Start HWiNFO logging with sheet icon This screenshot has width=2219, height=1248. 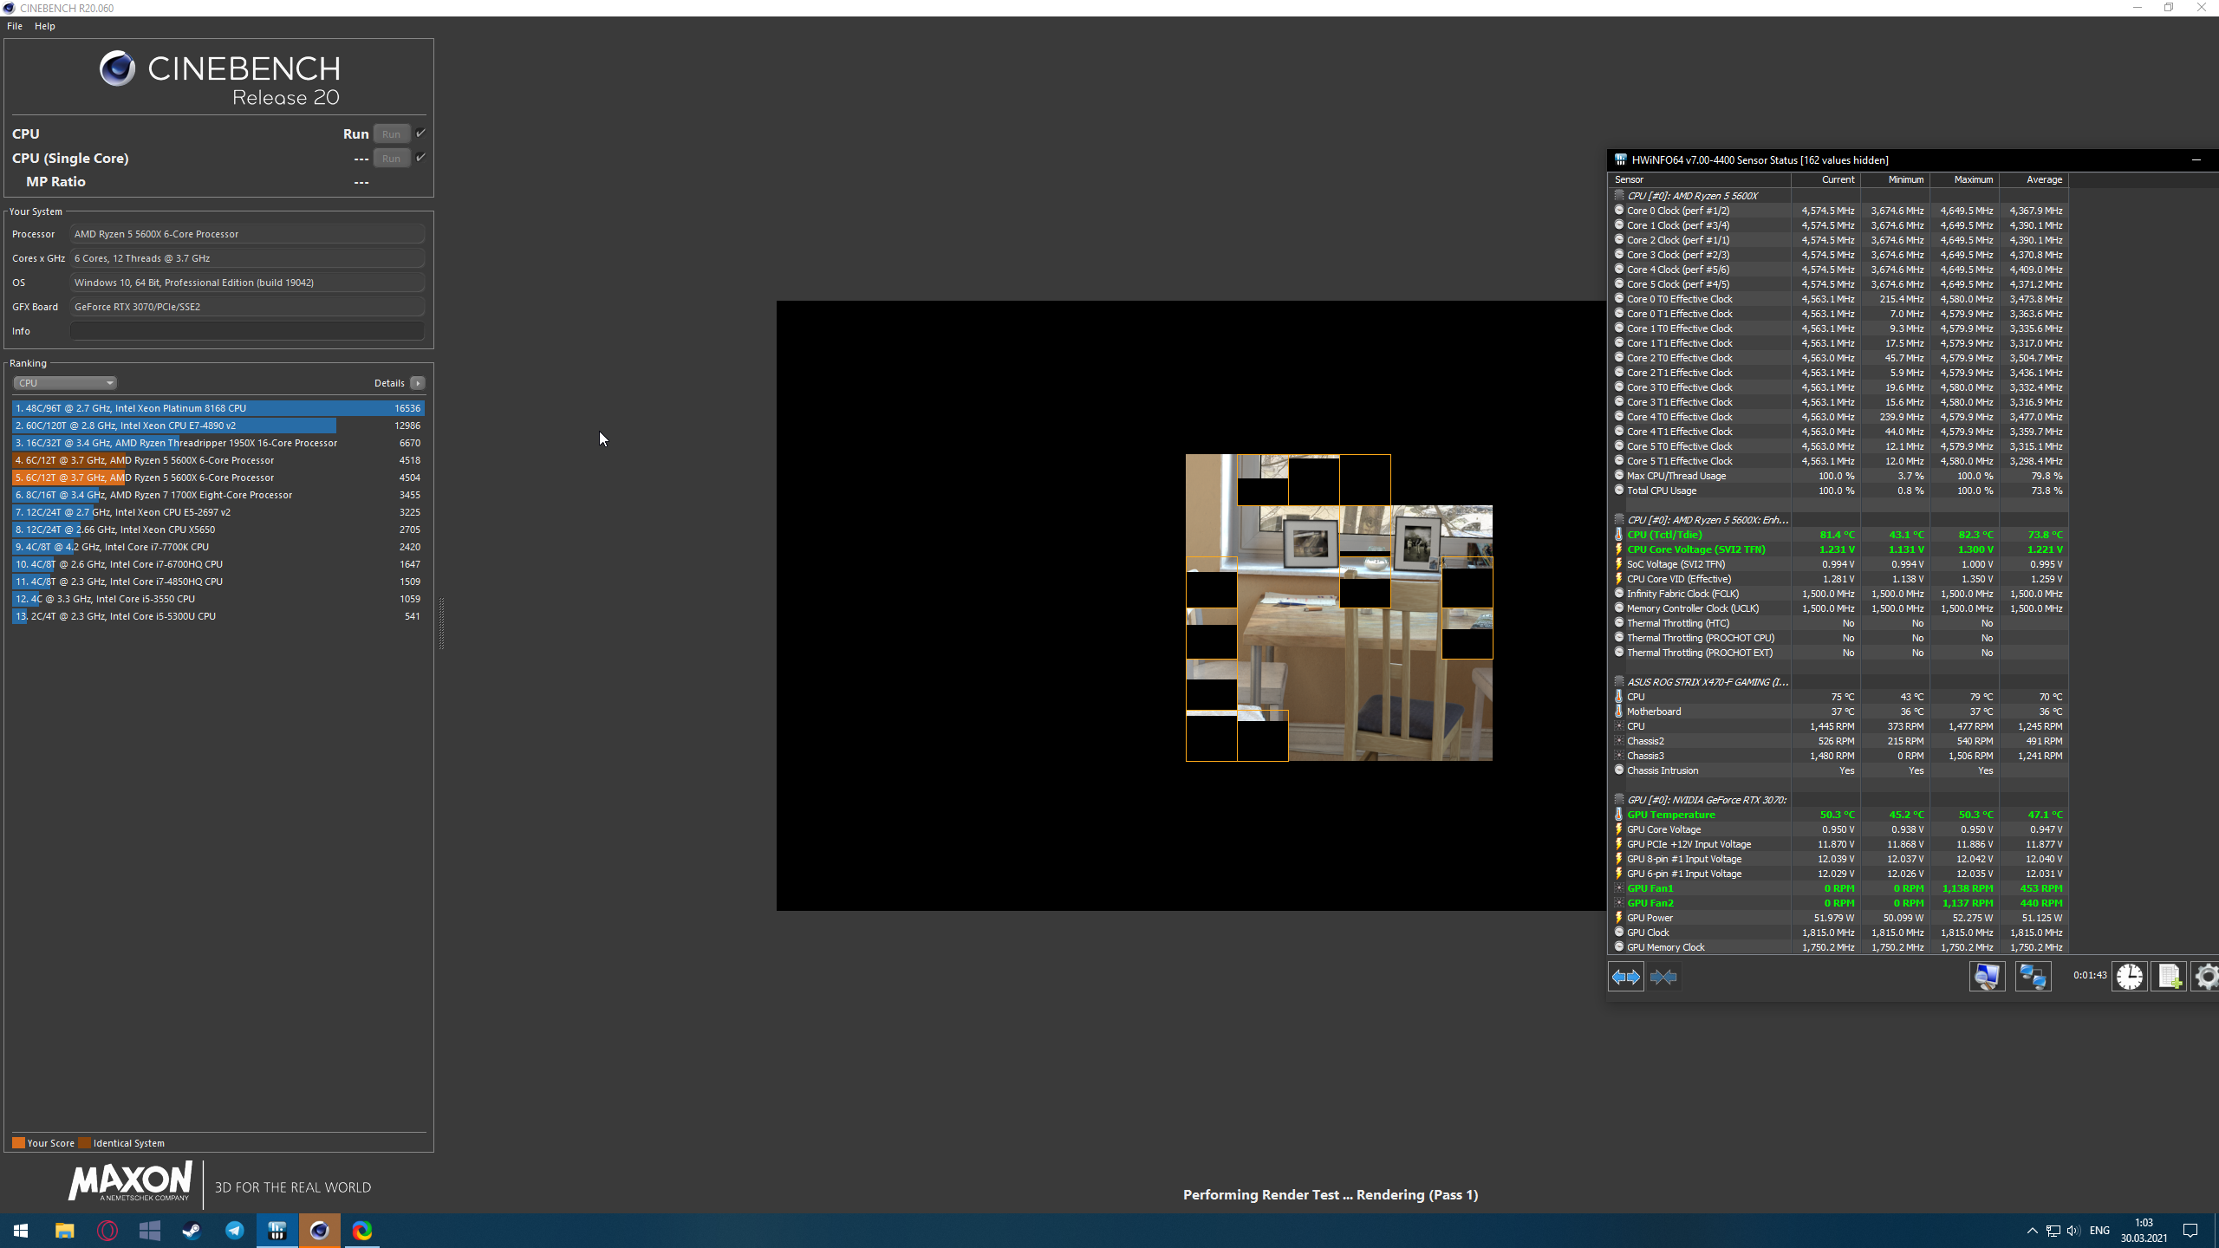pyautogui.click(x=2170, y=977)
